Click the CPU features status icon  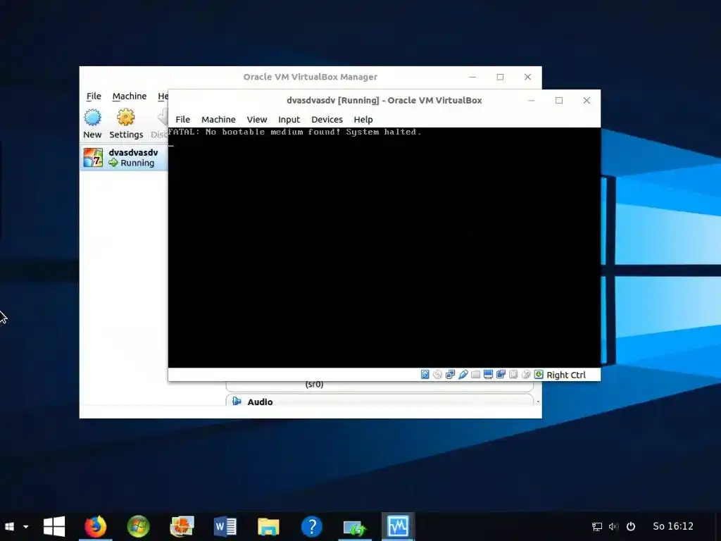[x=513, y=375]
